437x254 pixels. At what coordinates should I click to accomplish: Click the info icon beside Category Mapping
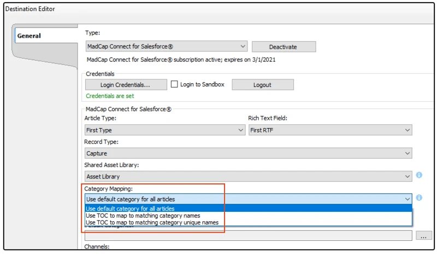pyautogui.click(x=419, y=198)
